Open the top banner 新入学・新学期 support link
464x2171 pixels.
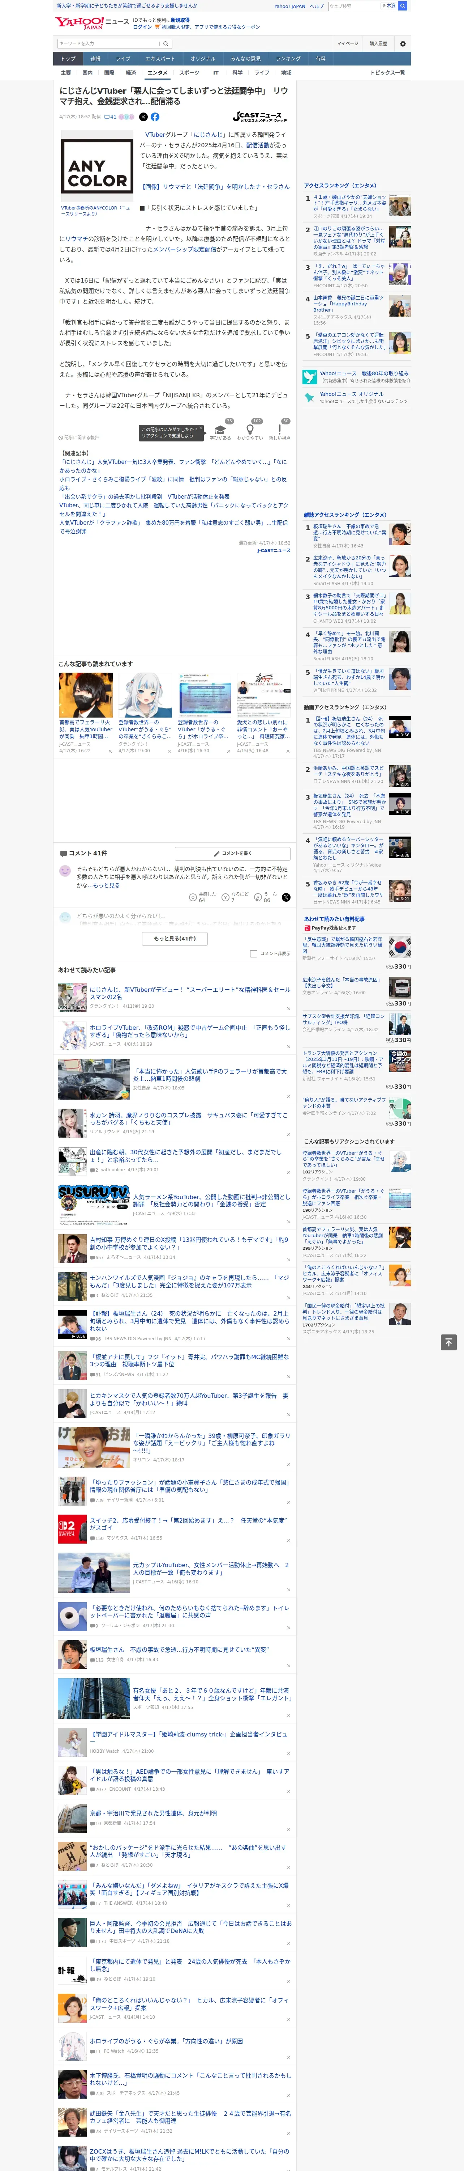[126, 6]
